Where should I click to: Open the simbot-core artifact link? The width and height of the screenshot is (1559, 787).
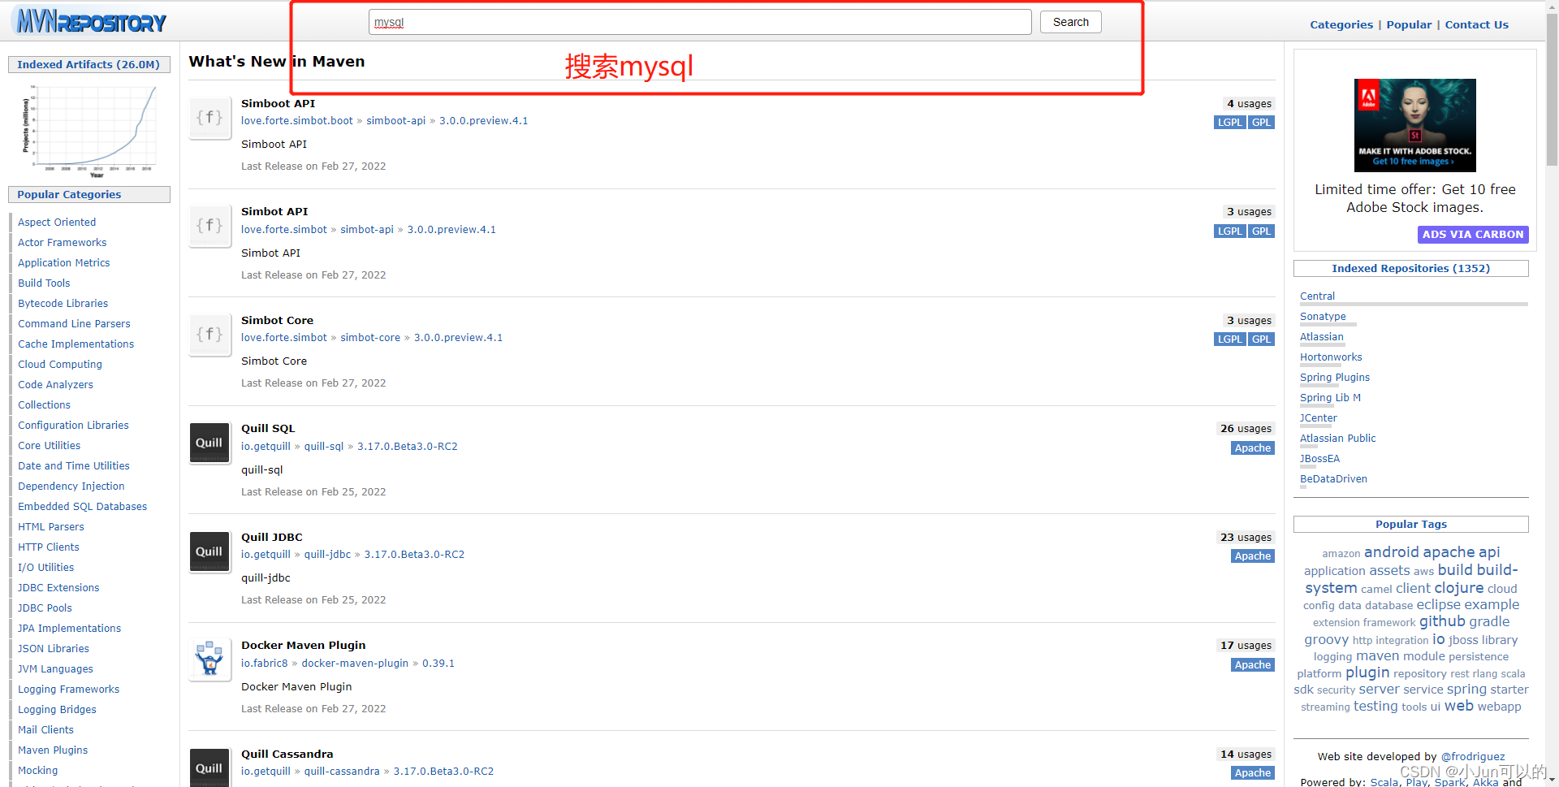(x=370, y=337)
